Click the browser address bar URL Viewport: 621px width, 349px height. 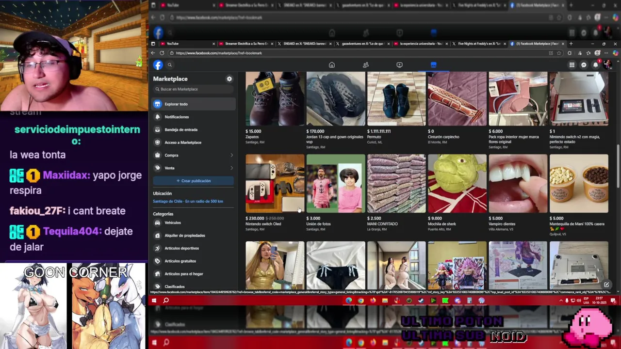click(x=219, y=53)
